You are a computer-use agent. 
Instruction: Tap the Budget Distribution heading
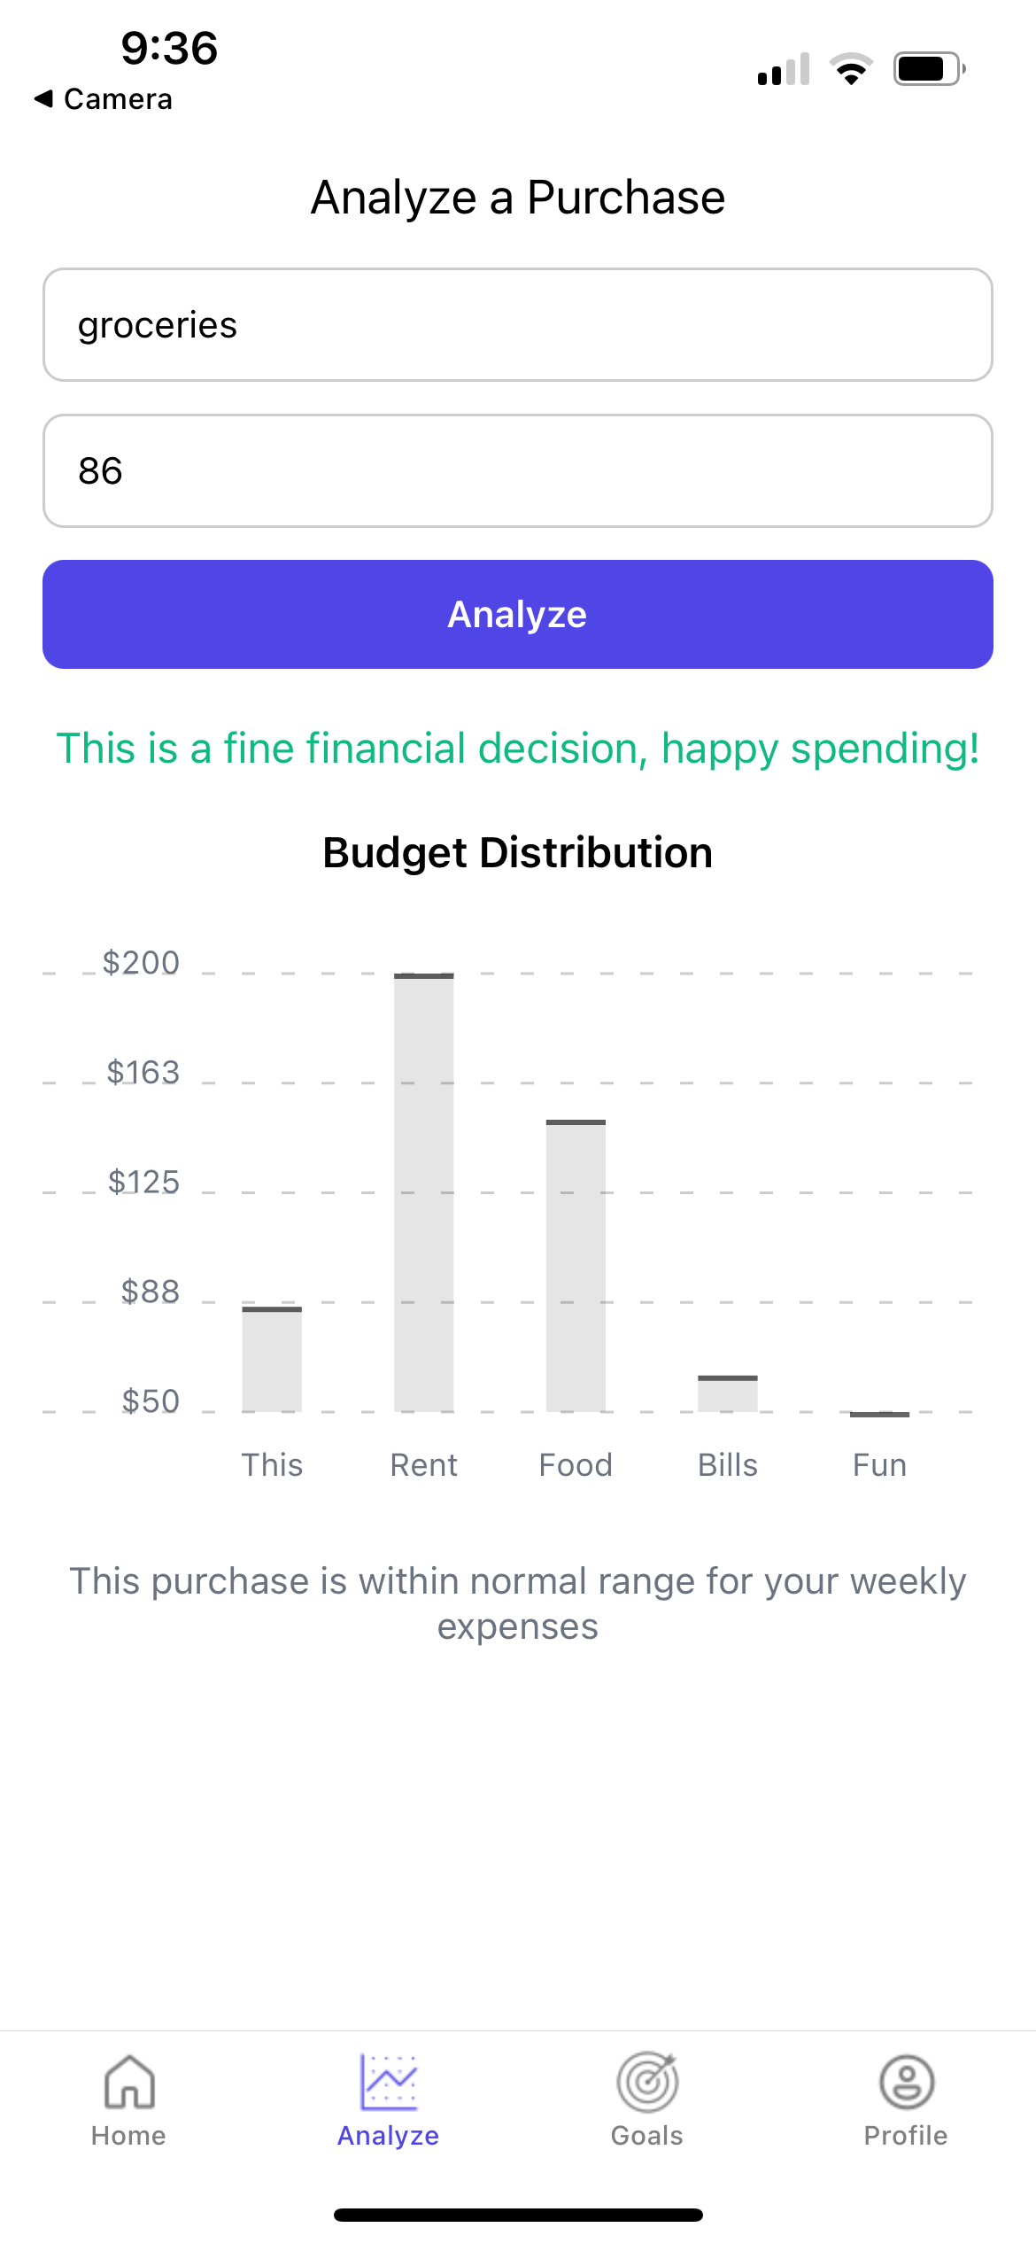(x=518, y=853)
